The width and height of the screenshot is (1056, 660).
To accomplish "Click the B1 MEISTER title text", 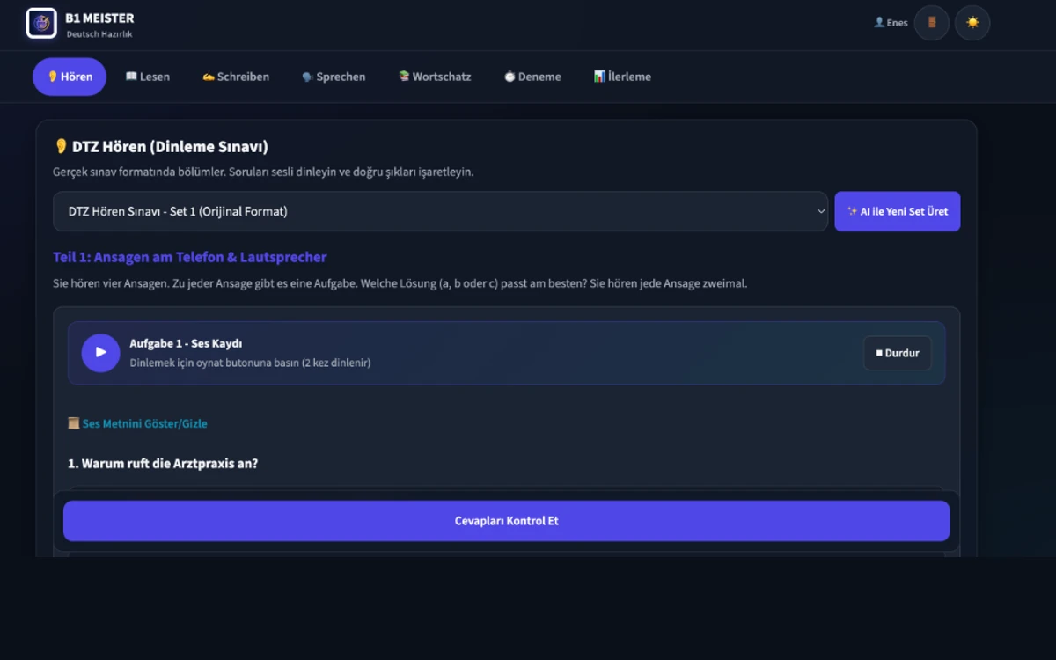I will pyautogui.click(x=99, y=18).
